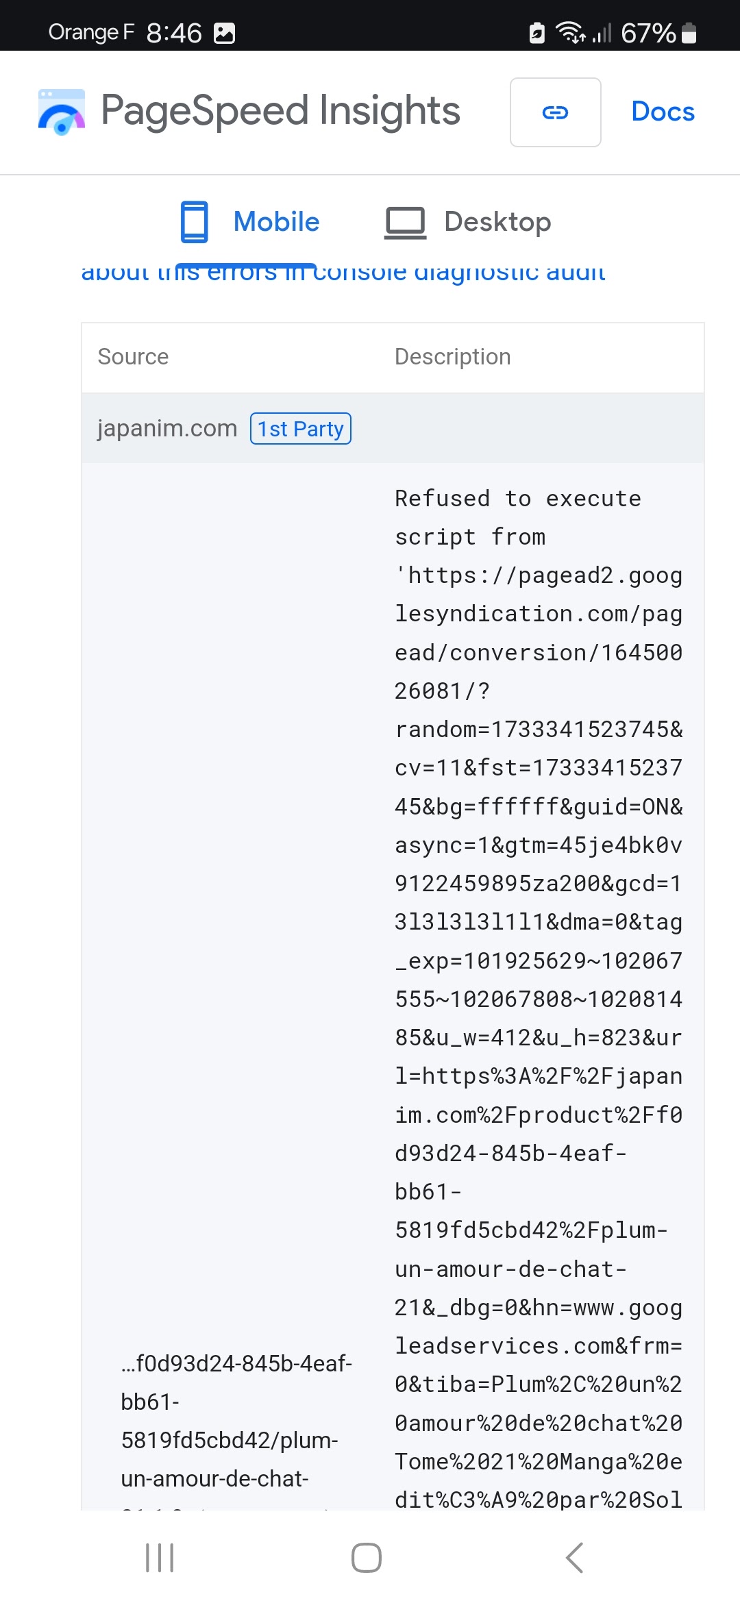Copy link using the link icon button
Screen dimensions: 740x1603
[x=555, y=112]
